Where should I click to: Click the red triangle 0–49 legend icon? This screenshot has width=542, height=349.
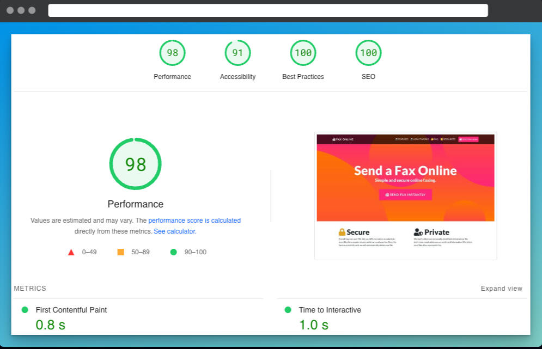pyautogui.click(x=71, y=252)
